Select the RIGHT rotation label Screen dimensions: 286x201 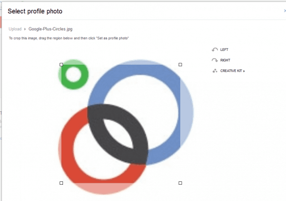pyautogui.click(x=225, y=60)
